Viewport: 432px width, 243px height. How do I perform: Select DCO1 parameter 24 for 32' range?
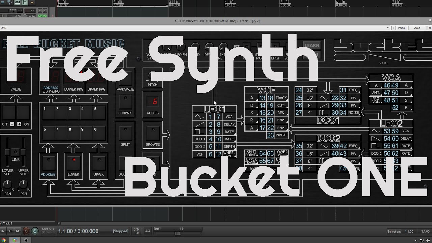coord(299,90)
